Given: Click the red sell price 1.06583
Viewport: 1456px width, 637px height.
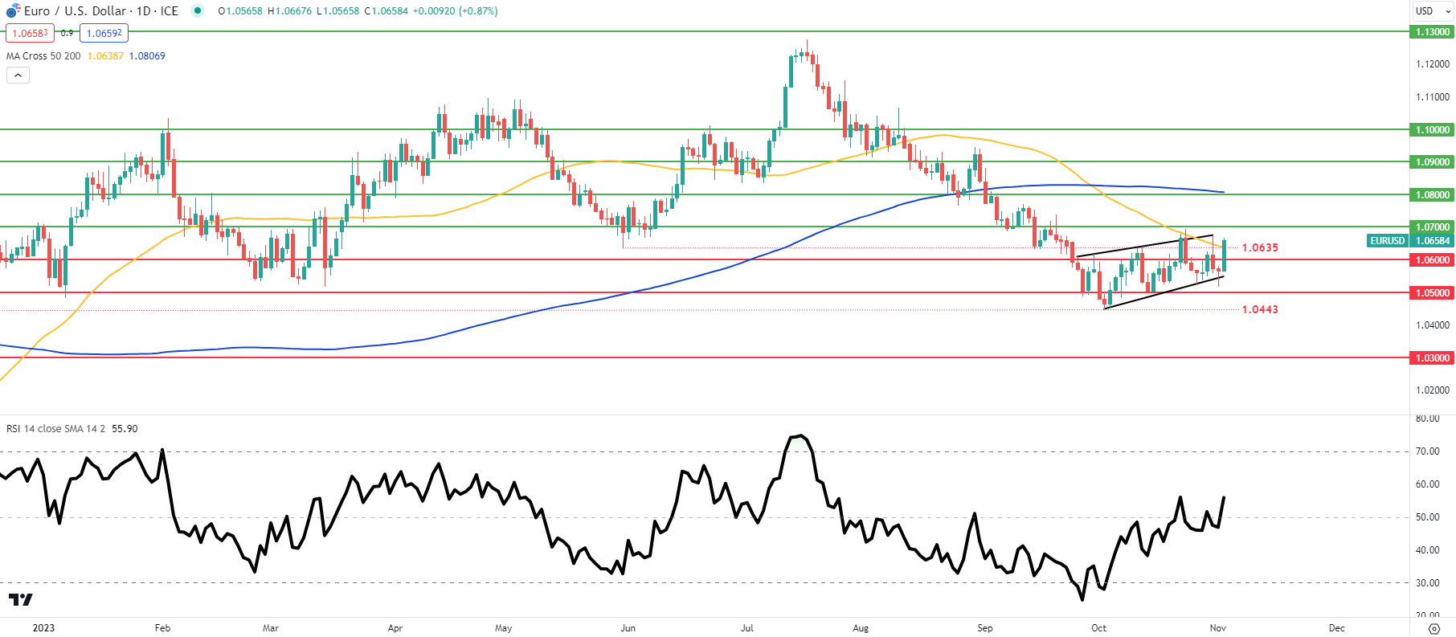Looking at the screenshot, I should 30,33.
